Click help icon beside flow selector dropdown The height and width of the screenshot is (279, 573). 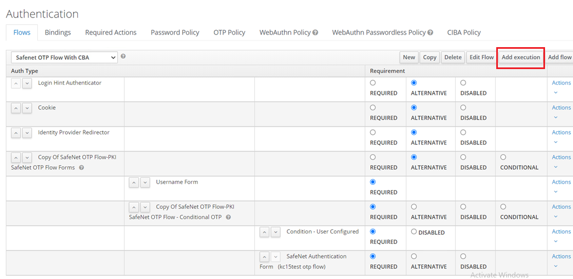(123, 56)
